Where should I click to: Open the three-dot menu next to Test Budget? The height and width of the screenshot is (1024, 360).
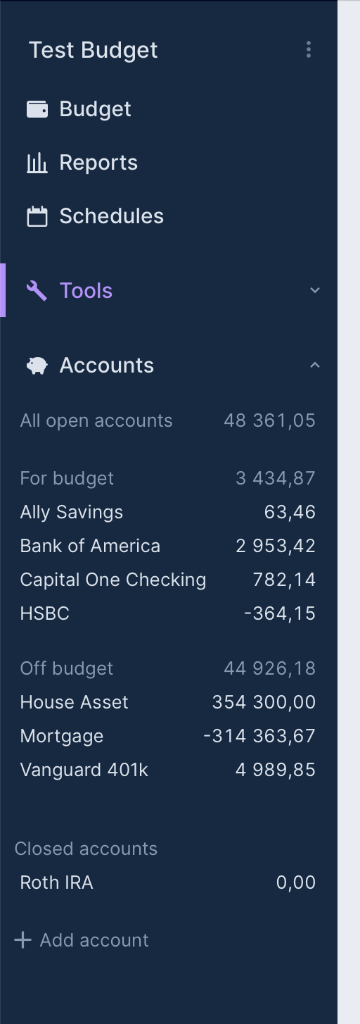[x=309, y=49]
